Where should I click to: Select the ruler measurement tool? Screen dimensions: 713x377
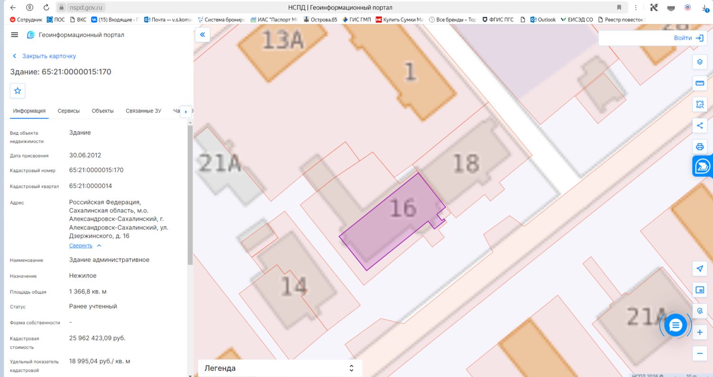pyautogui.click(x=700, y=83)
